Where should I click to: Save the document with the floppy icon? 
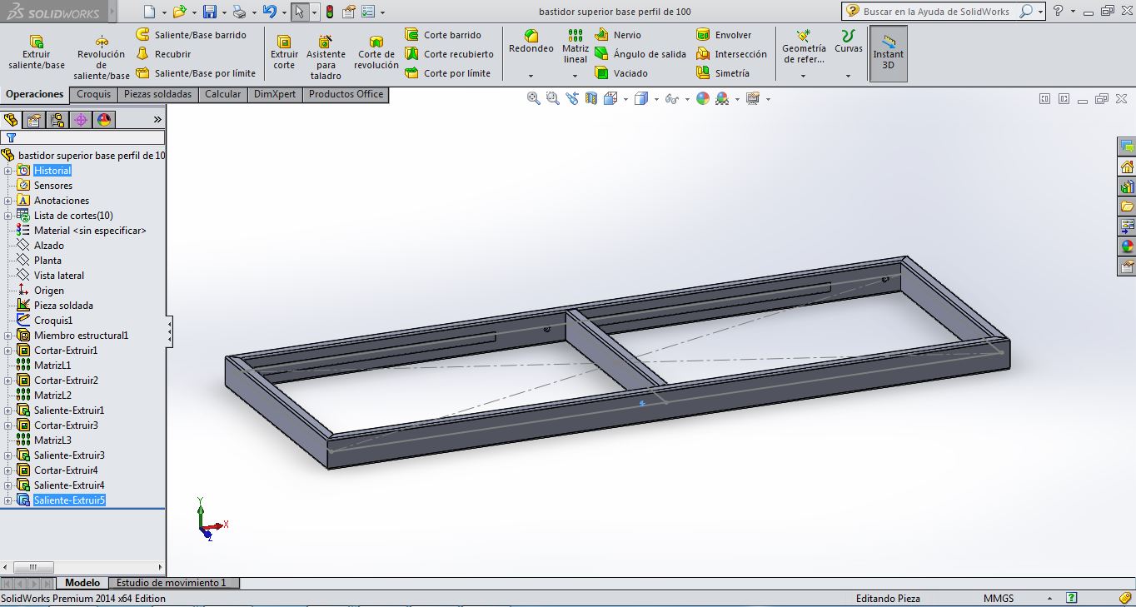click(x=210, y=12)
